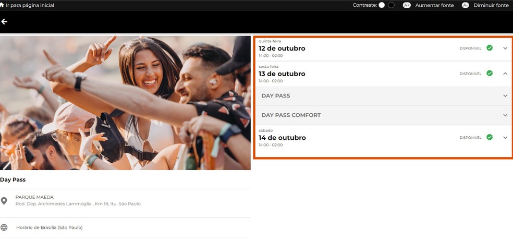Click green check icon for 12 de outubro

pyautogui.click(x=490, y=48)
